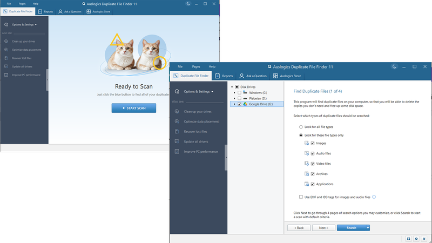Screen dimensions: 432x243
Task: Click Clean up your drives icon in back window
Action: click(6, 42)
